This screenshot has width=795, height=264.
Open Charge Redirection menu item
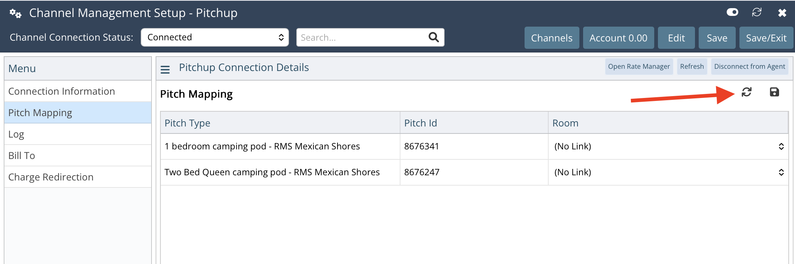(x=78, y=177)
